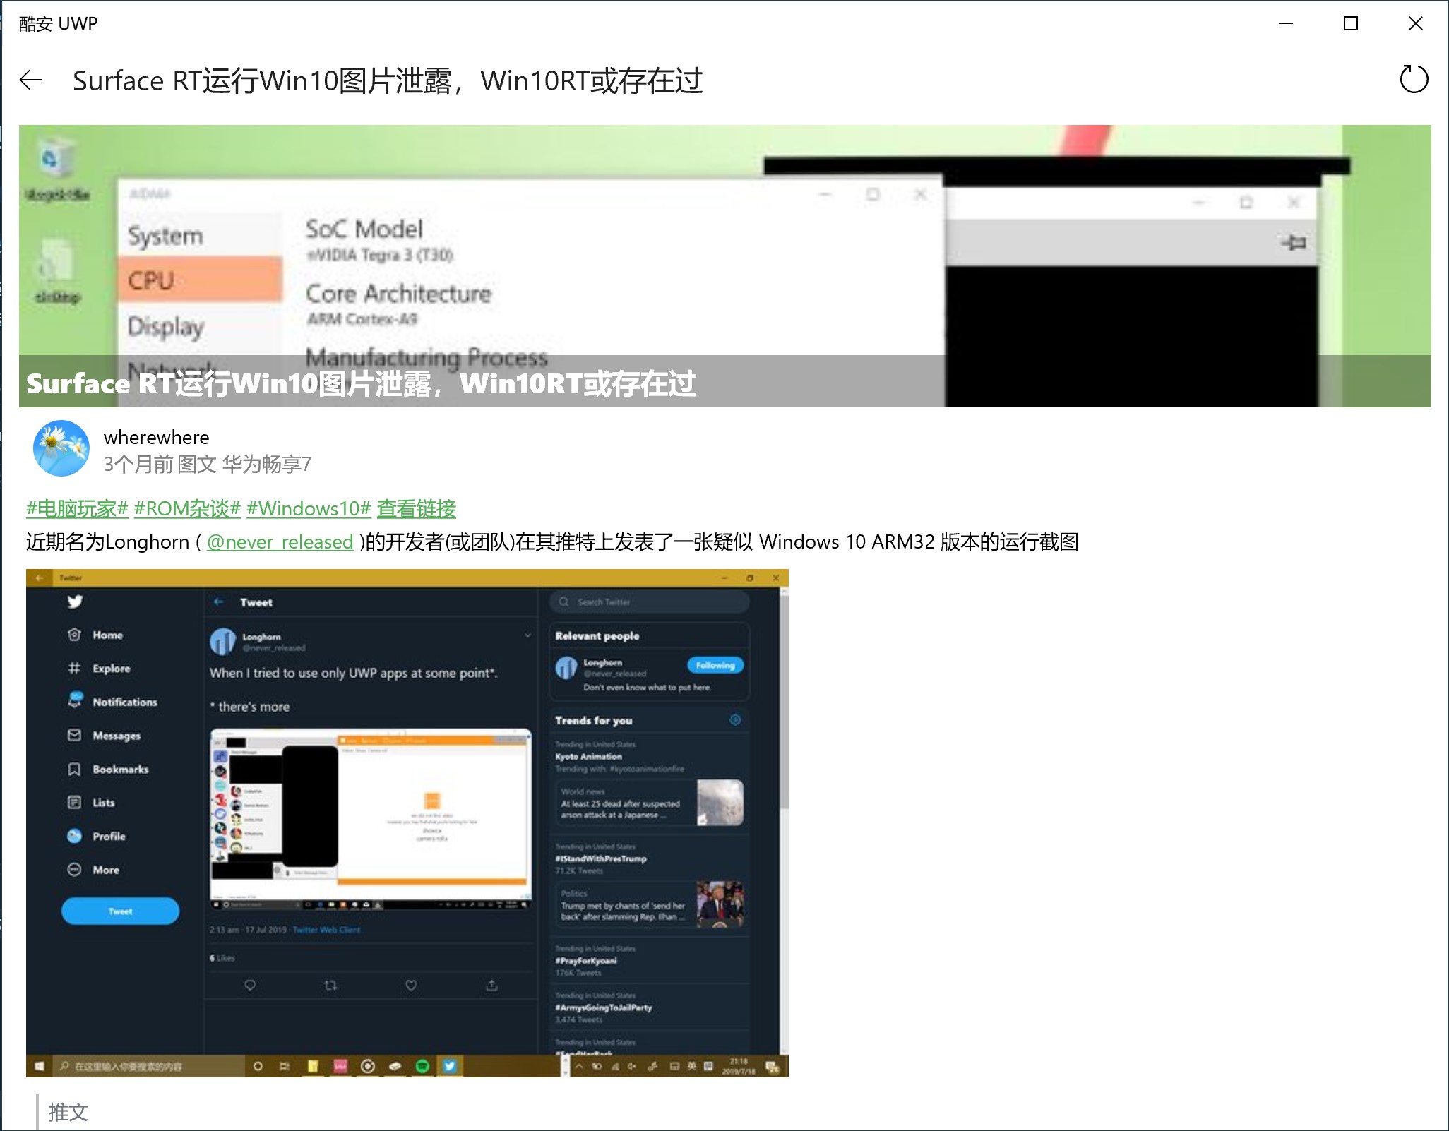This screenshot has width=1449, height=1131.
Task: Click the tweet's chevron dropdown arrow
Action: click(x=527, y=635)
